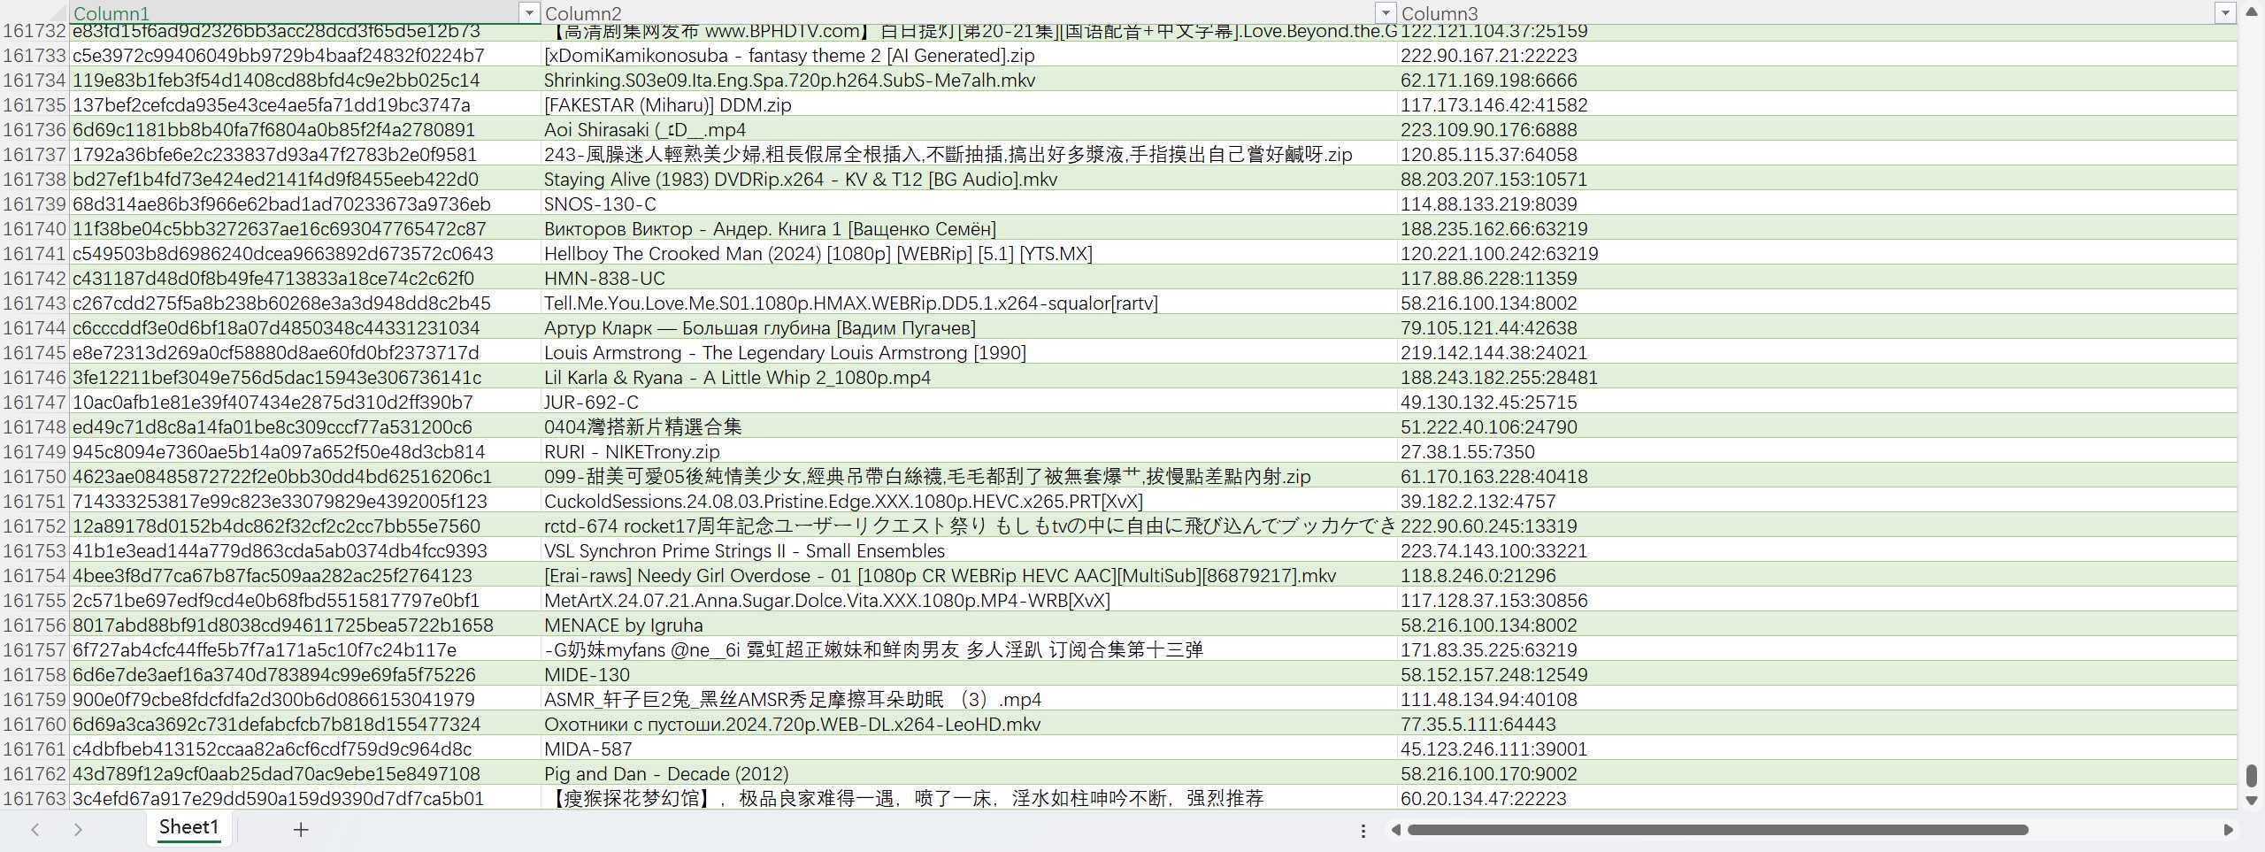Click the vertical scrollbar thumb

[x=2252, y=775]
